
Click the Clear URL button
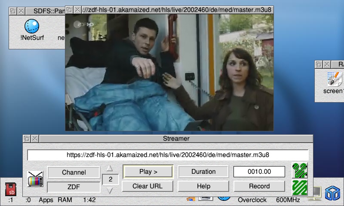tap(147, 186)
